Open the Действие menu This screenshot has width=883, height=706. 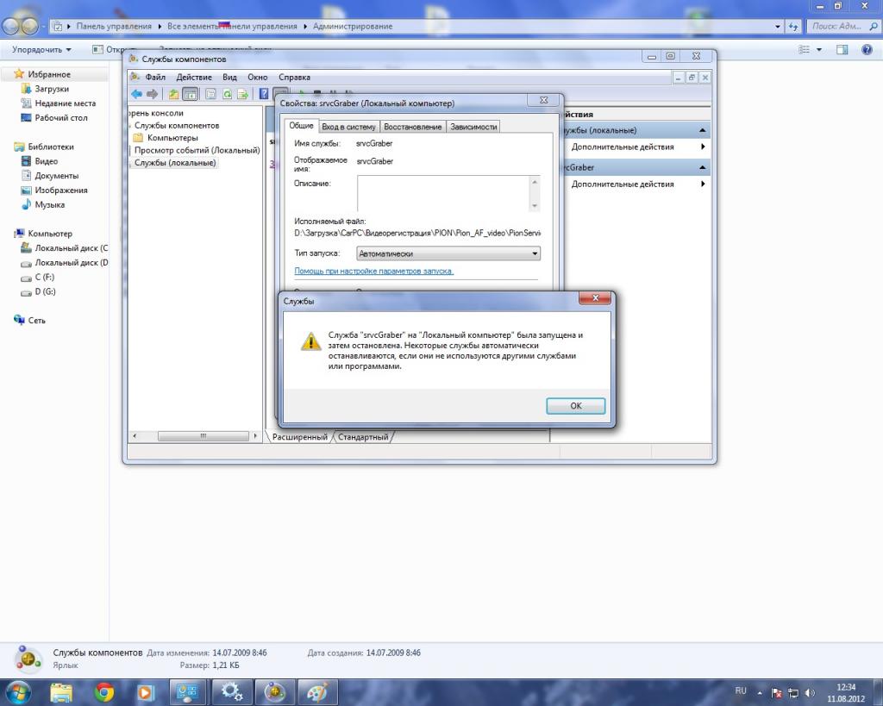pyautogui.click(x=194, y=78)
